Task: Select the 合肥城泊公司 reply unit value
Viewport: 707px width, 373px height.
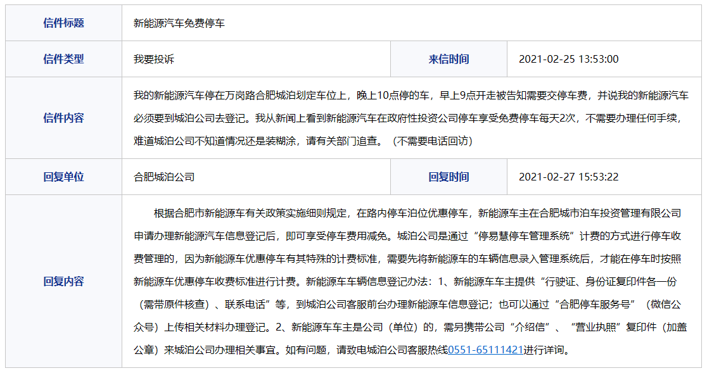Action: (164, 177)
